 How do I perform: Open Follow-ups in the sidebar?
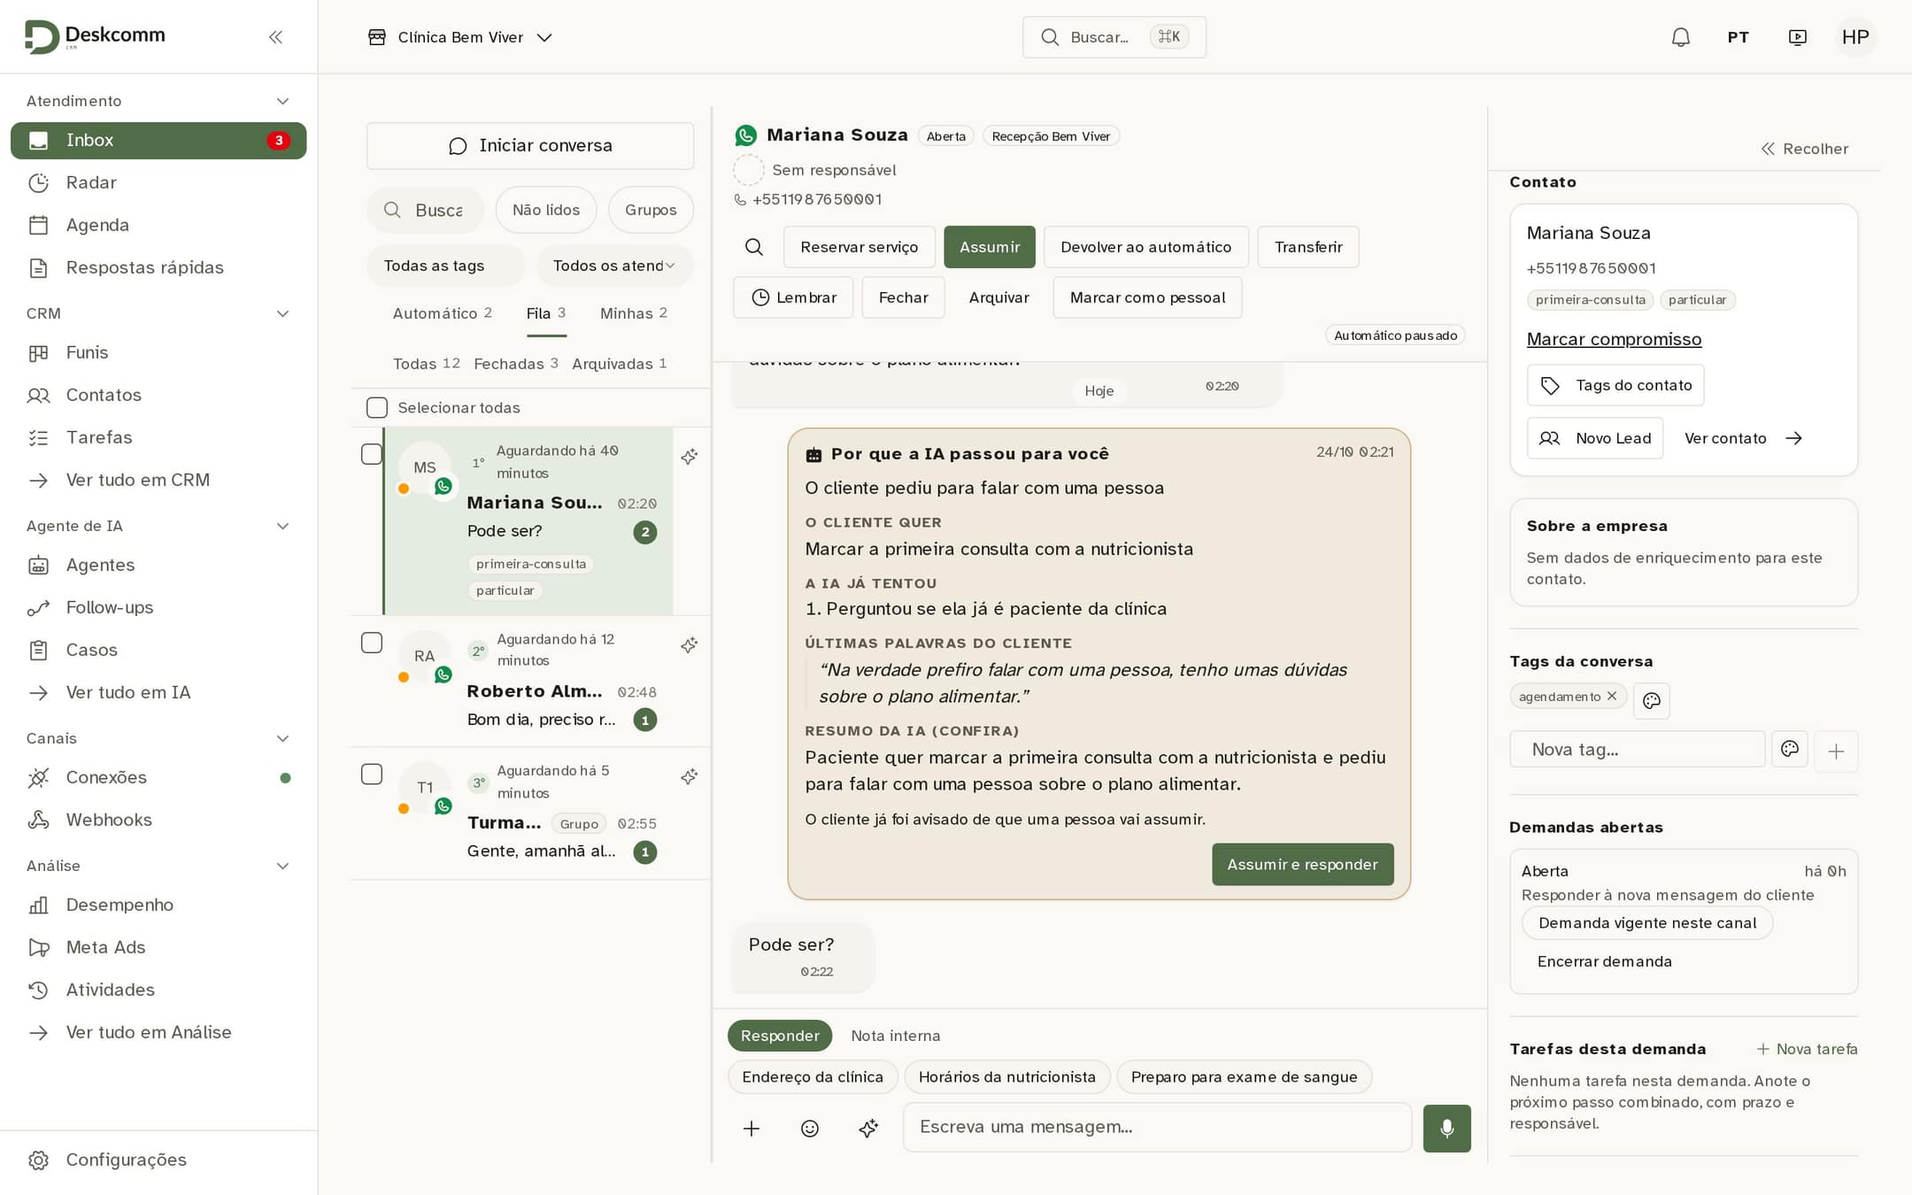158,607
